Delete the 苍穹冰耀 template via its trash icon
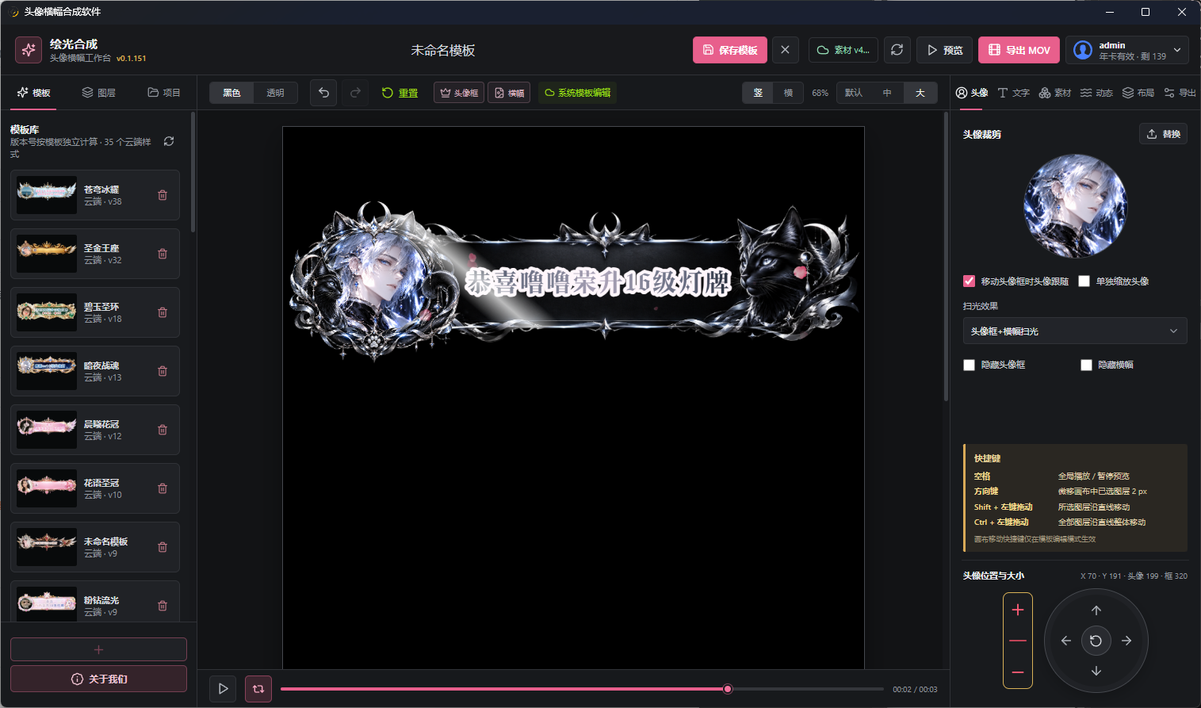The width and height of the screenshot is (1201, 708). tap(163, 195)
